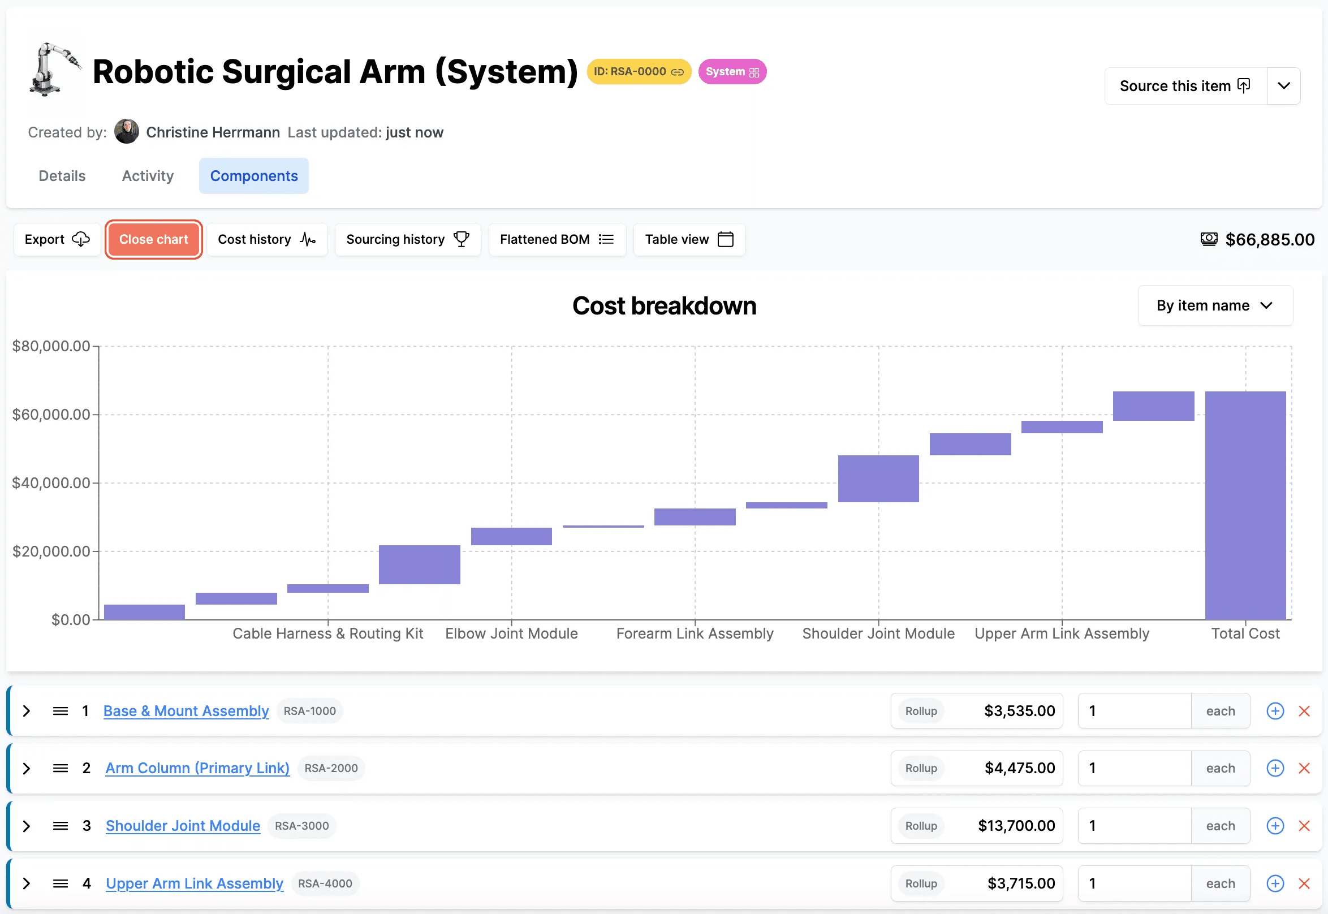Switch to the Details tab
Image resolution: width=1328 pixels, height=914 pixels.
click(x=62, y=176)
